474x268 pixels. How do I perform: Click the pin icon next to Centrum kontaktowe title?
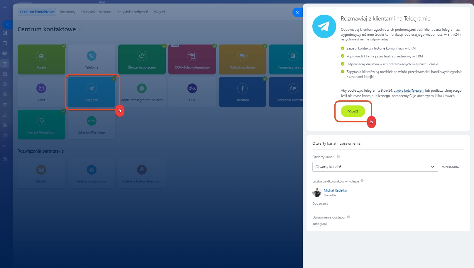(x=79, y=30)
